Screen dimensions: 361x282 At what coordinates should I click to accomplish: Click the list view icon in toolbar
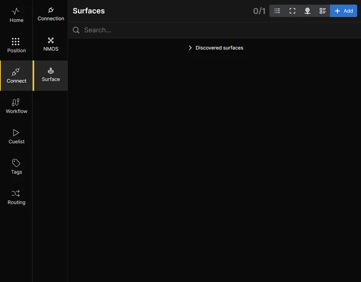pyautogui.click(x=277, y=11)
